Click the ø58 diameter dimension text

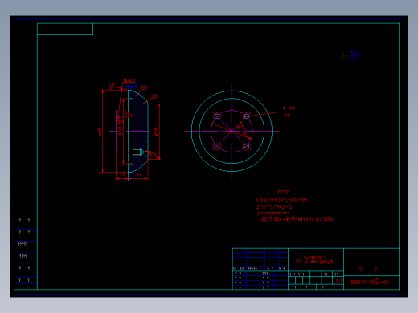(157, 131)
